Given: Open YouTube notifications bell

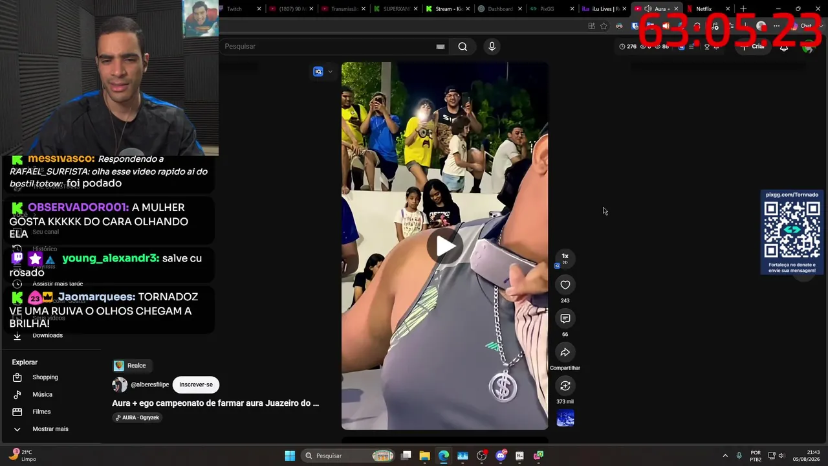Looking at the screenshot, I should [784, 47].
